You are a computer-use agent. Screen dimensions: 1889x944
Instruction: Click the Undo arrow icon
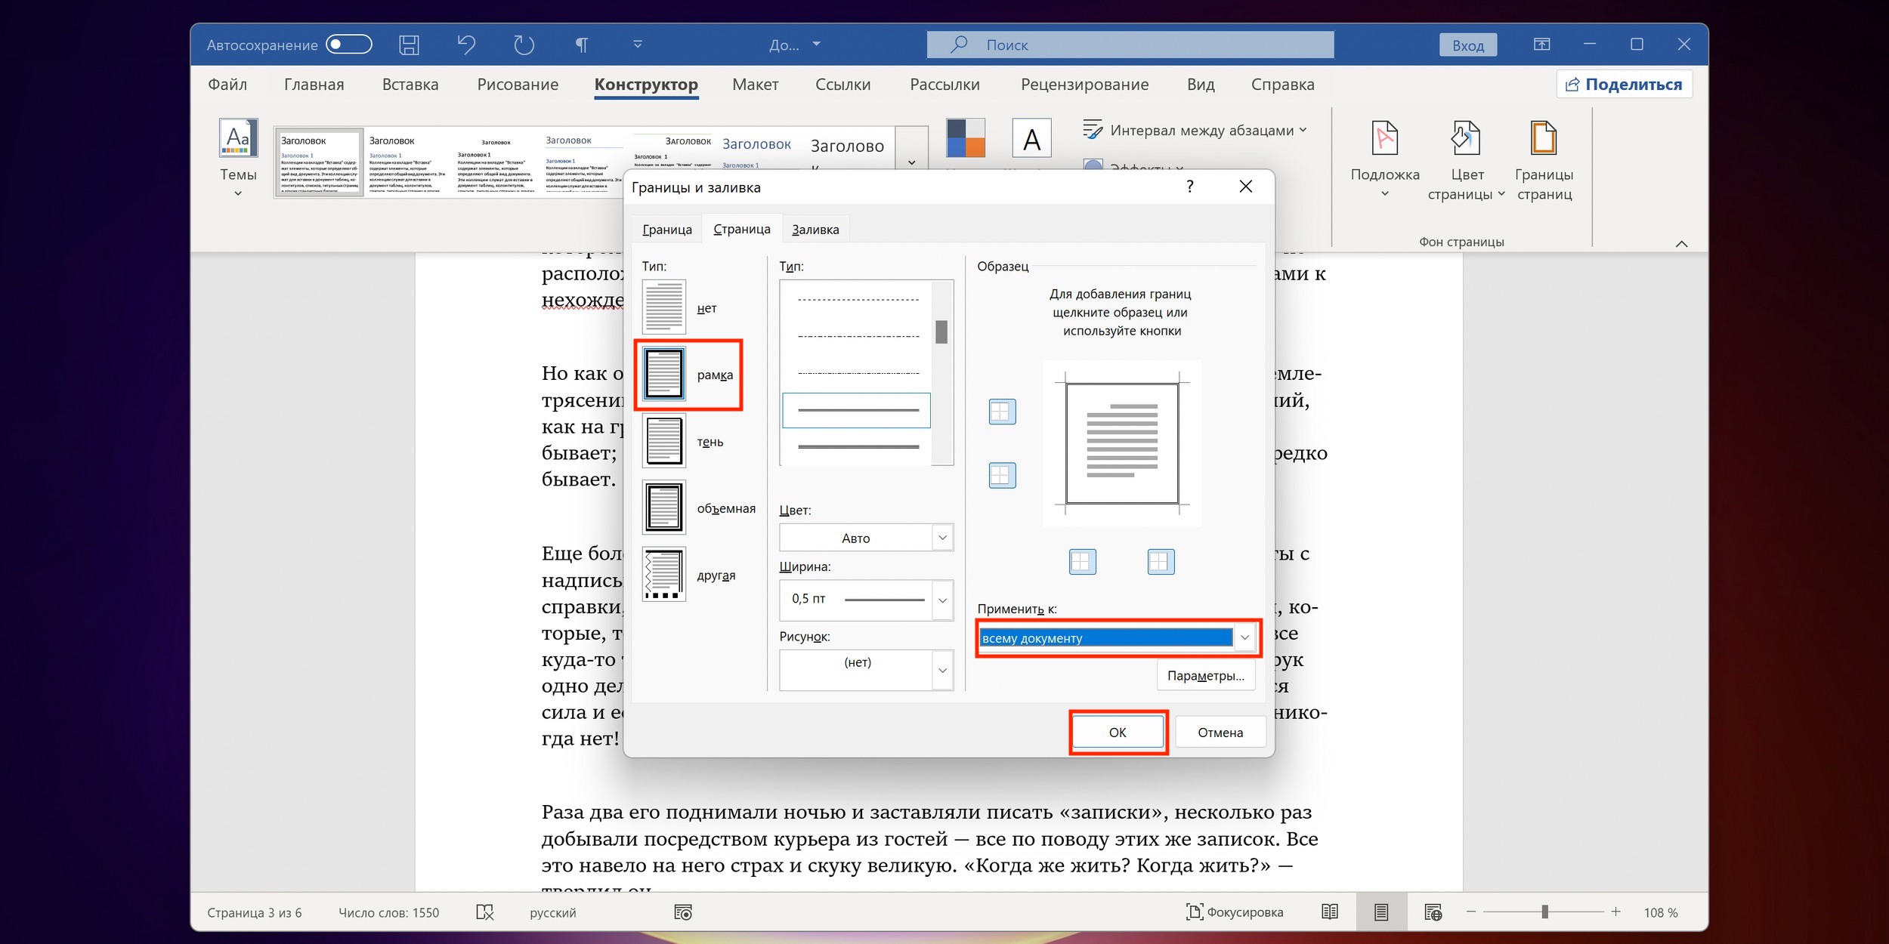(466, 45)
